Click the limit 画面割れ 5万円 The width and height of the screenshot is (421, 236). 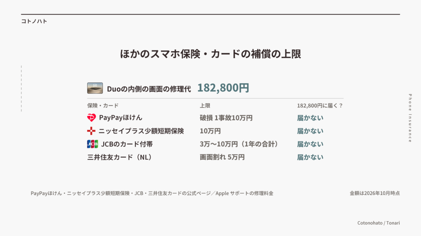(x=222, y=157)
